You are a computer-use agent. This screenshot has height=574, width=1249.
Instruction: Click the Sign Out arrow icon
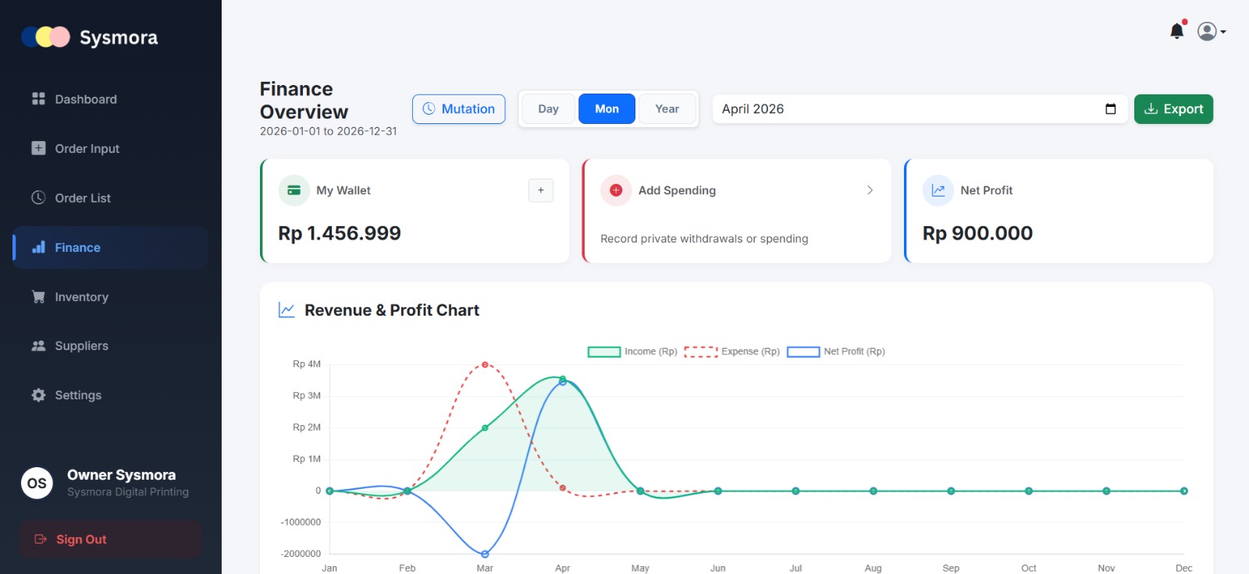pyautogui.click(x=41, y=539)
